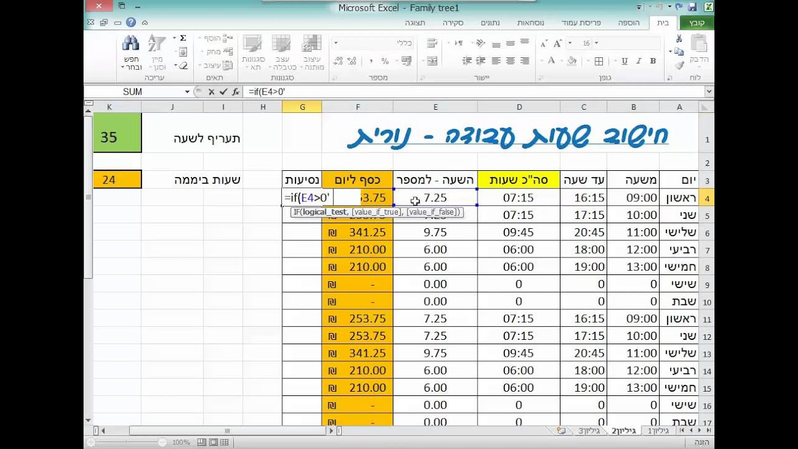Viewport: 798px width, 449px height.
Task: Decrease font size with small A icon
Action: pyautogui.click(x=544, y=43)
